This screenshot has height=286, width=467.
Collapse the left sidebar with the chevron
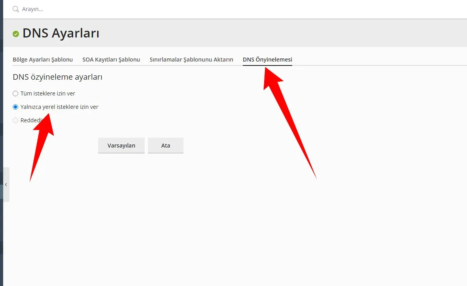[6, 185]
